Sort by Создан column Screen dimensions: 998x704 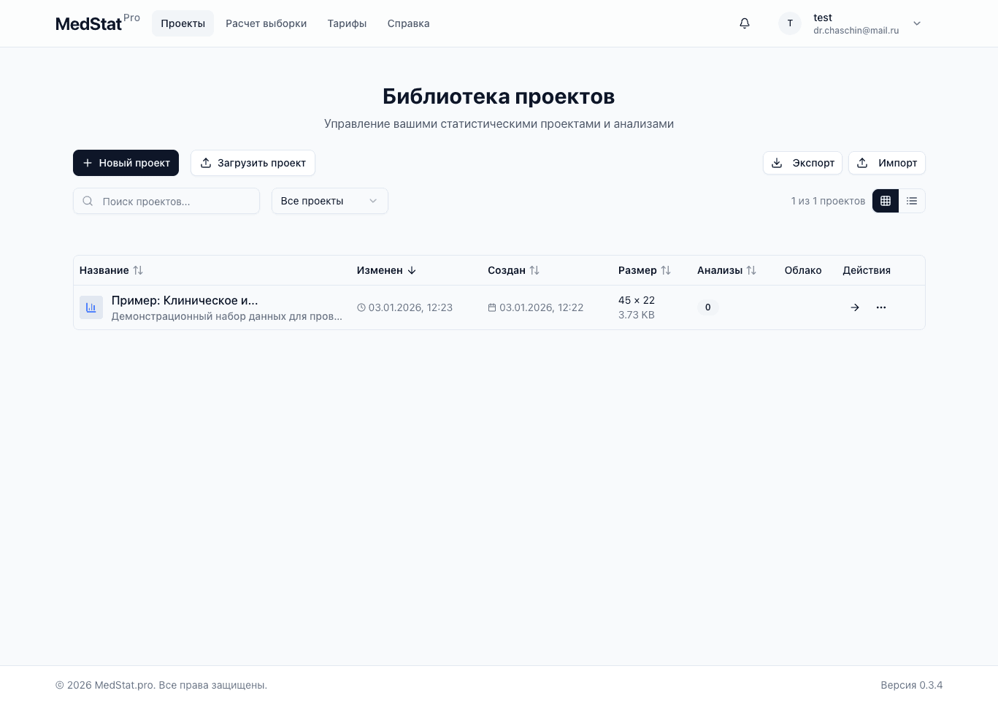click(x=513, y=270)
